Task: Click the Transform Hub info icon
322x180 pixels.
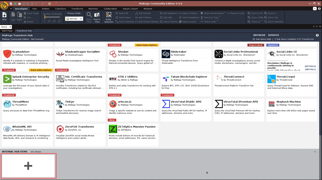Action: point(317,35)
